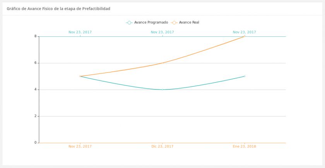Click the y-axis label 0
This screenshot has height=168, width=325.
coord(35,142)
